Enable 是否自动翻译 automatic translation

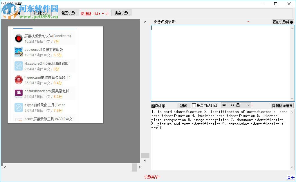coord(194,105)
